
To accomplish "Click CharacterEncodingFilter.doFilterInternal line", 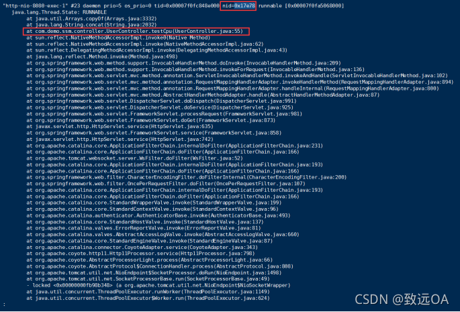I will coord(187,177).
